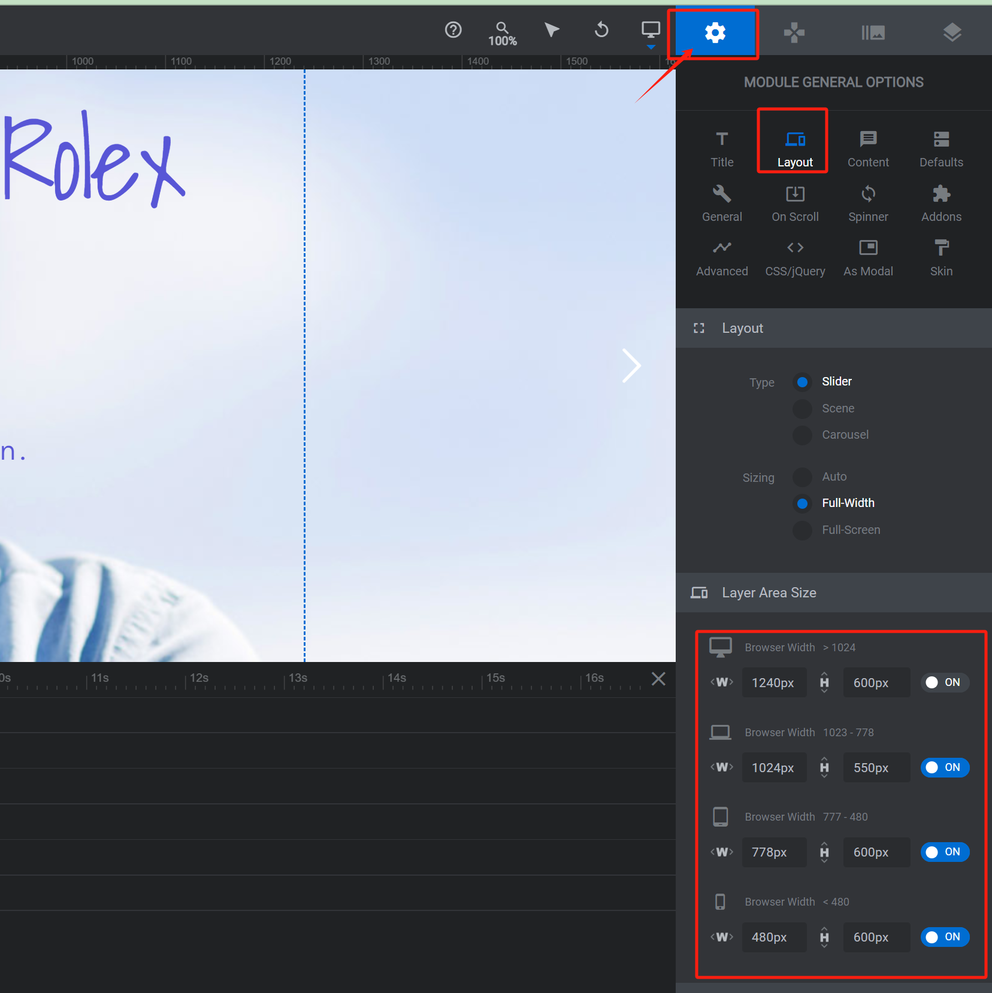
Task: Open the Defaults options section
Action: click(941, 149)
